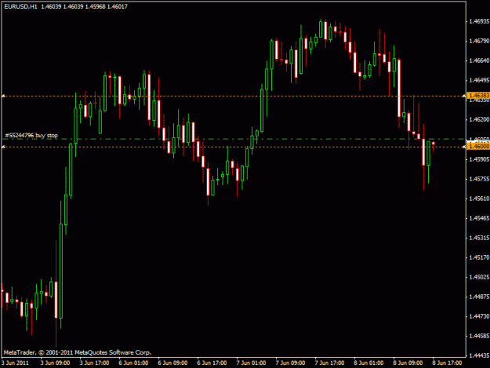Click the 1.44875 price scale label
This screenshot has height=368, width=490.
click(479, 297)
